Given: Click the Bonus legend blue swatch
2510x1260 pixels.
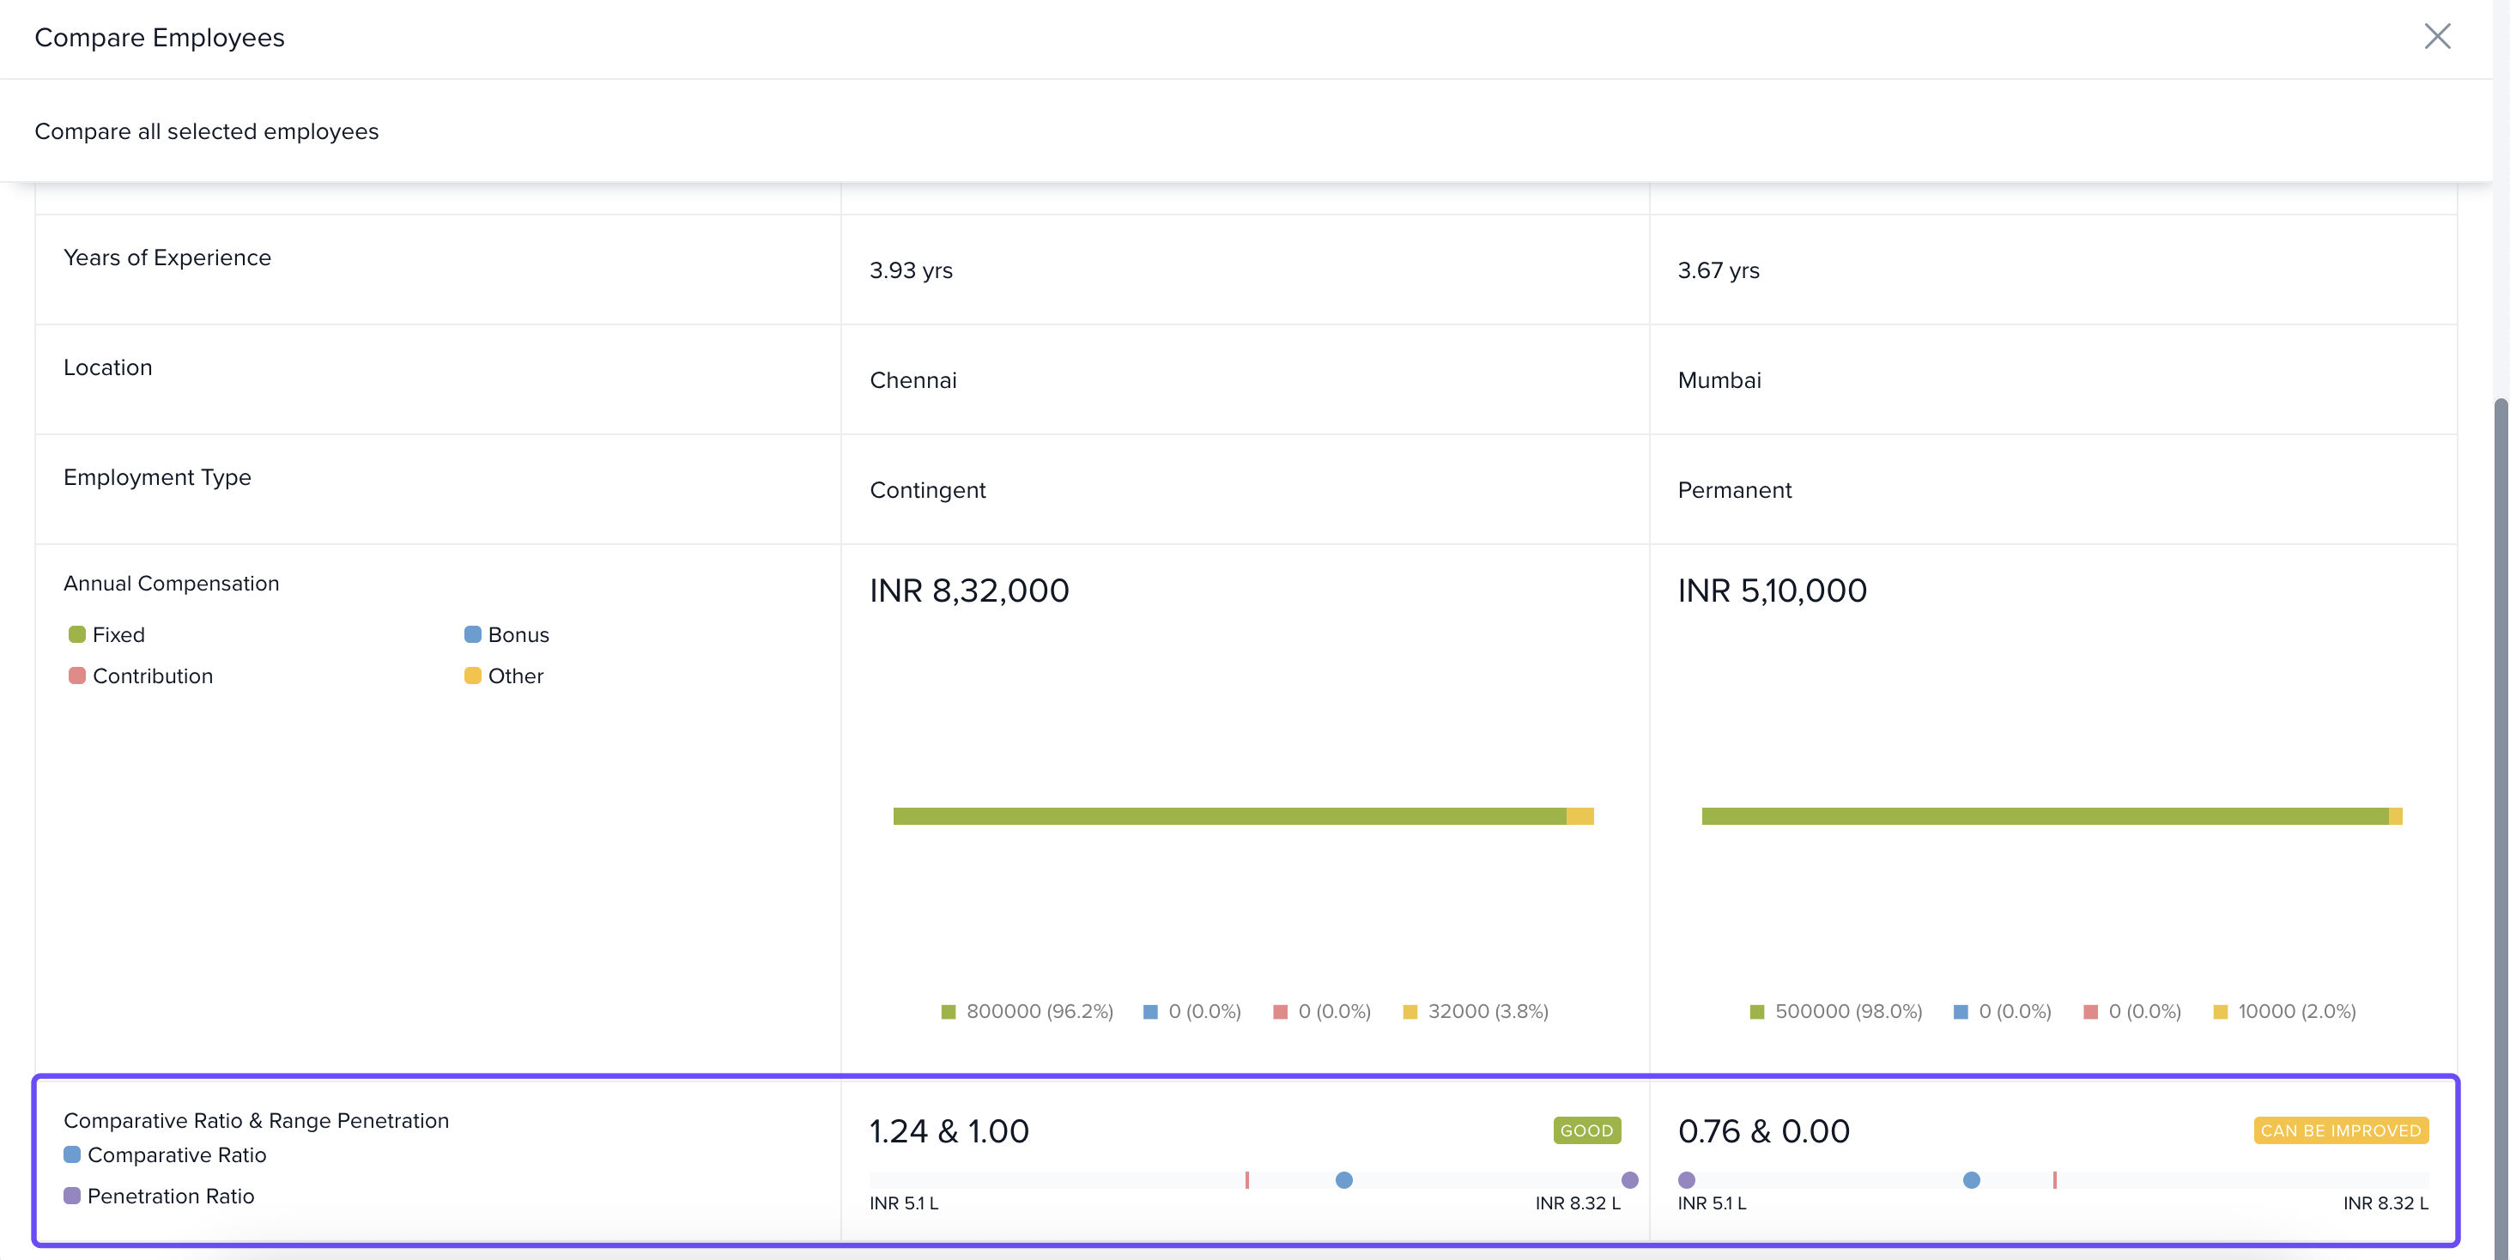Looking at the screenshot, I should (473, 634).
